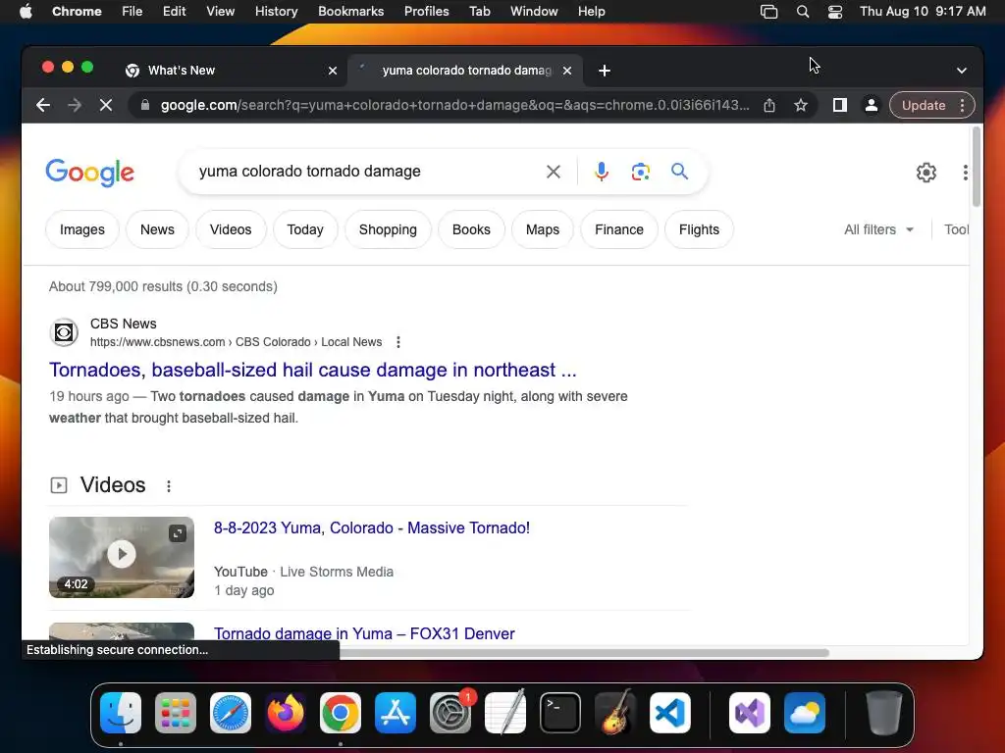
Task: Switch to the What's New tab
Action: pos(231,71)
